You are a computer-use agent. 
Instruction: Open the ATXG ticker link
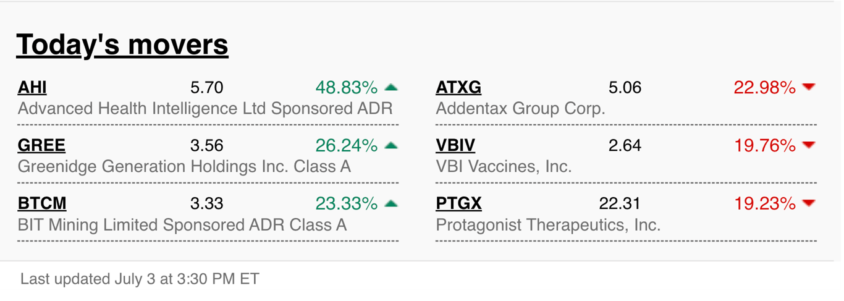(x=458, y=88)
